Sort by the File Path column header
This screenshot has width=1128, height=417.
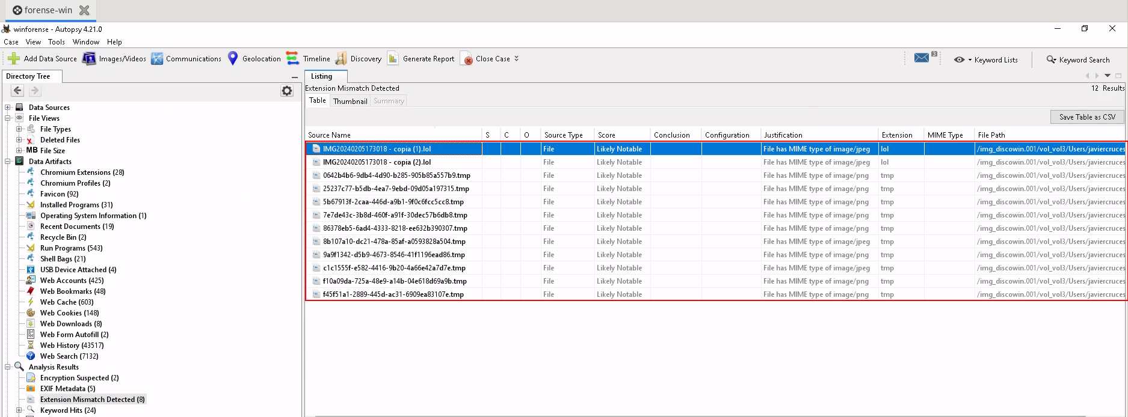pos(1050,135)
